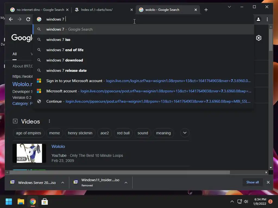
Task: Select the 'windows 7 download' suggestion
Action: (x=144, y=60)
